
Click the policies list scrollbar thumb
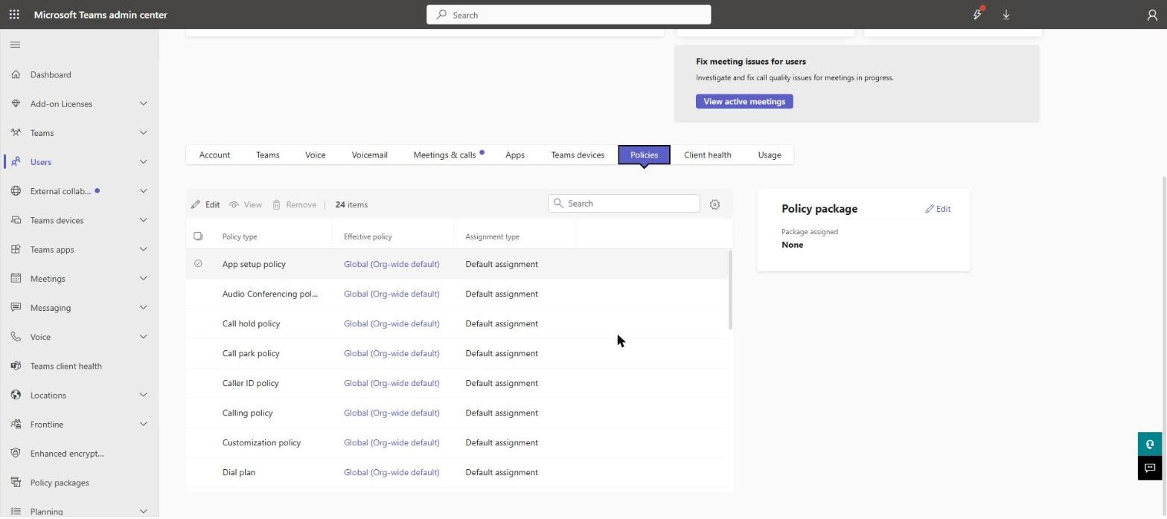coord(731,290)
